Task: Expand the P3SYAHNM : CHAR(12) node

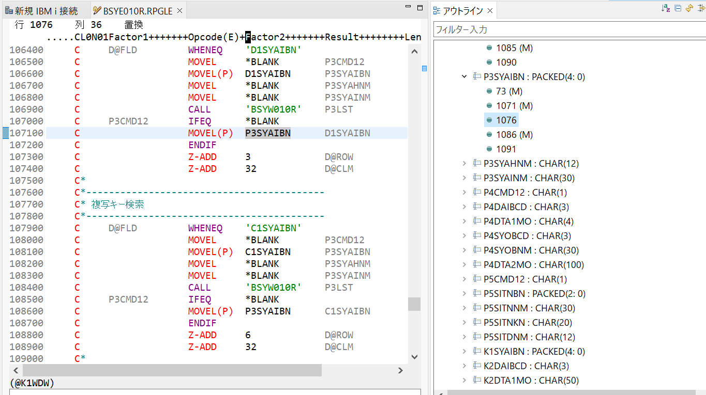Action: tap(464, 163)
